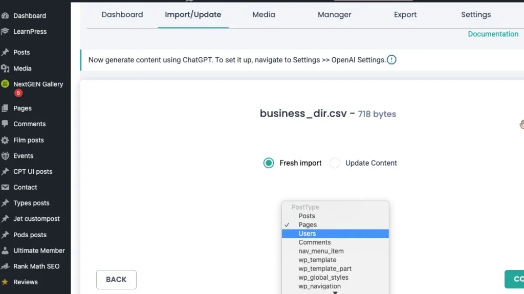Select the Fresh import radio button

click(269, 163)
